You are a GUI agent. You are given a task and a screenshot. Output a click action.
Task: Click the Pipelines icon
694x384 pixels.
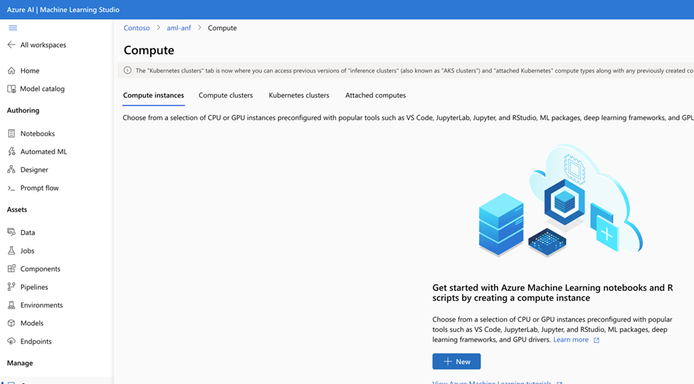pos(11,287)
